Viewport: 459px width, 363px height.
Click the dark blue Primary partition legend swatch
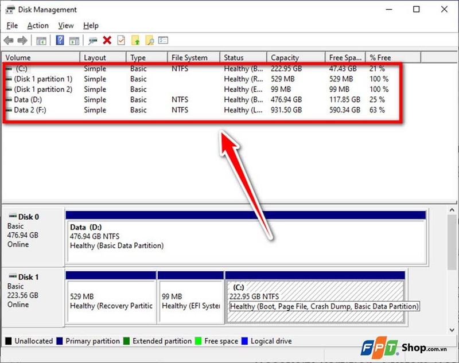click(60, 341)
